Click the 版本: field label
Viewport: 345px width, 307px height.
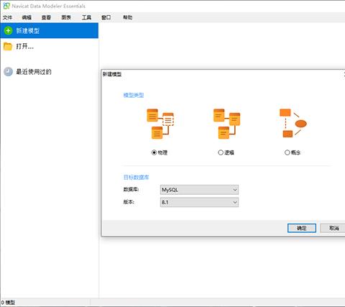click(x=129, y=202)
